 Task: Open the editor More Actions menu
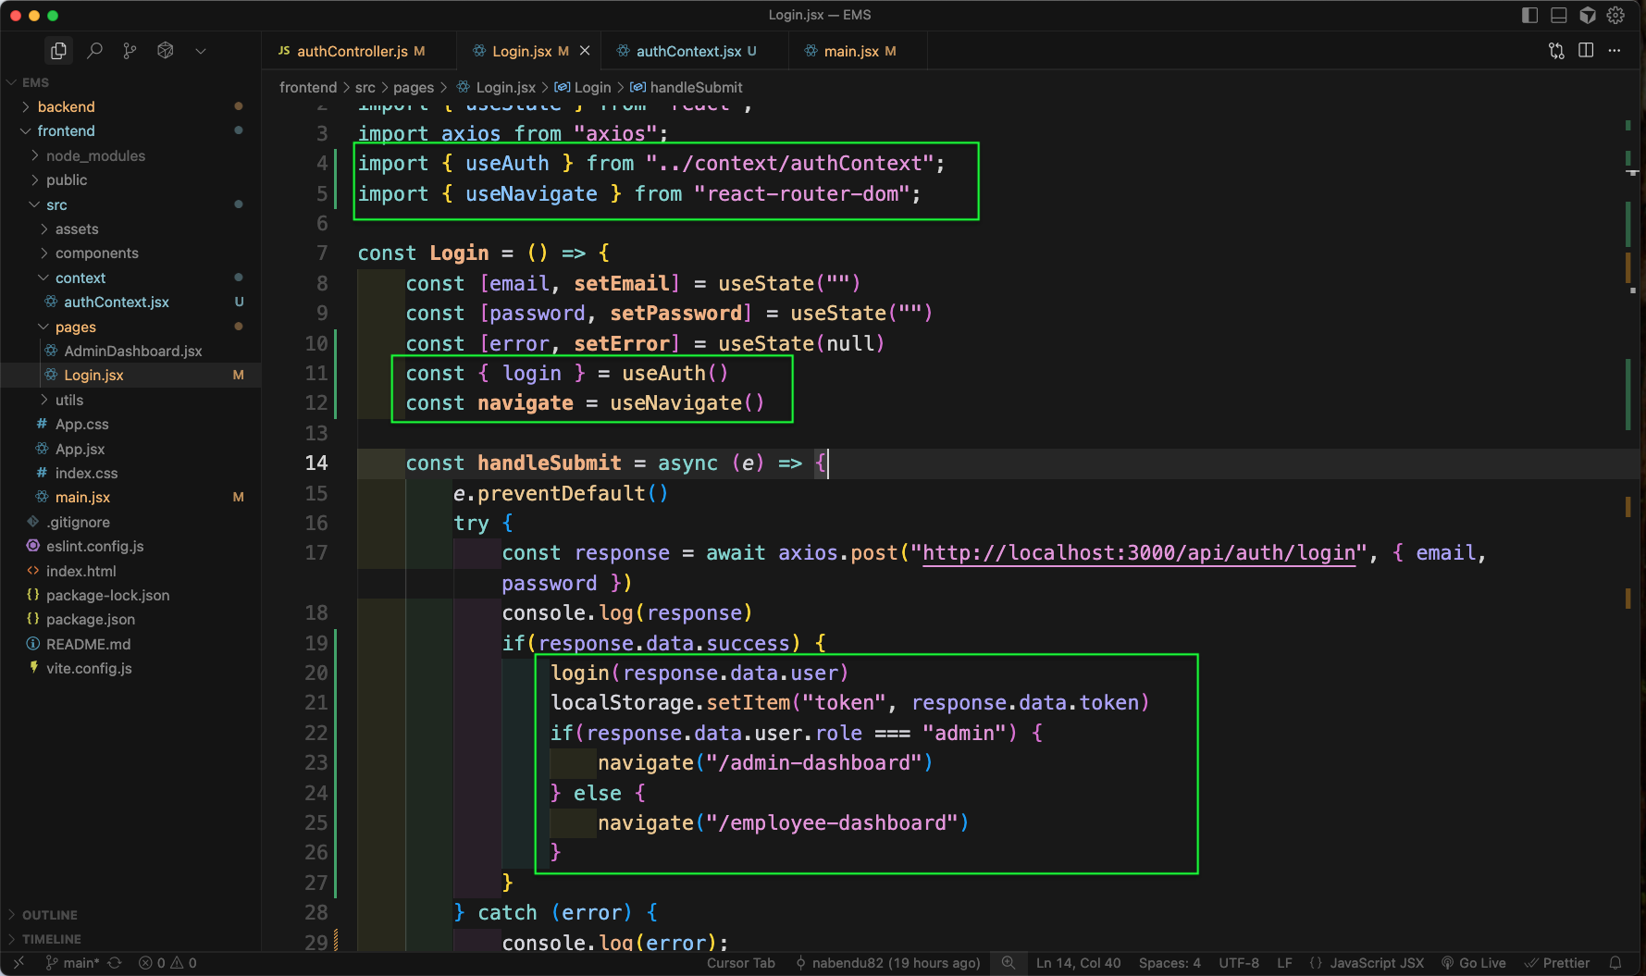click(1615, 51)
